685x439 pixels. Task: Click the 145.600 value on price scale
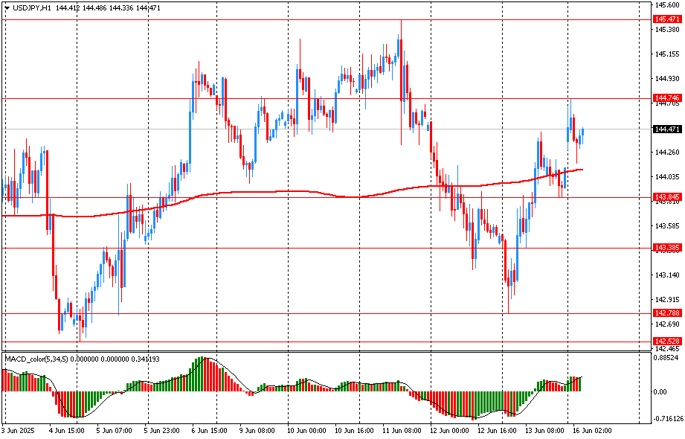point(666,5)
